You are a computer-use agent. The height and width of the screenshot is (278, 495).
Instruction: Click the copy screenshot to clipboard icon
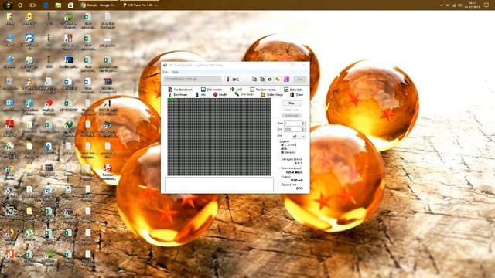(262, 80)
